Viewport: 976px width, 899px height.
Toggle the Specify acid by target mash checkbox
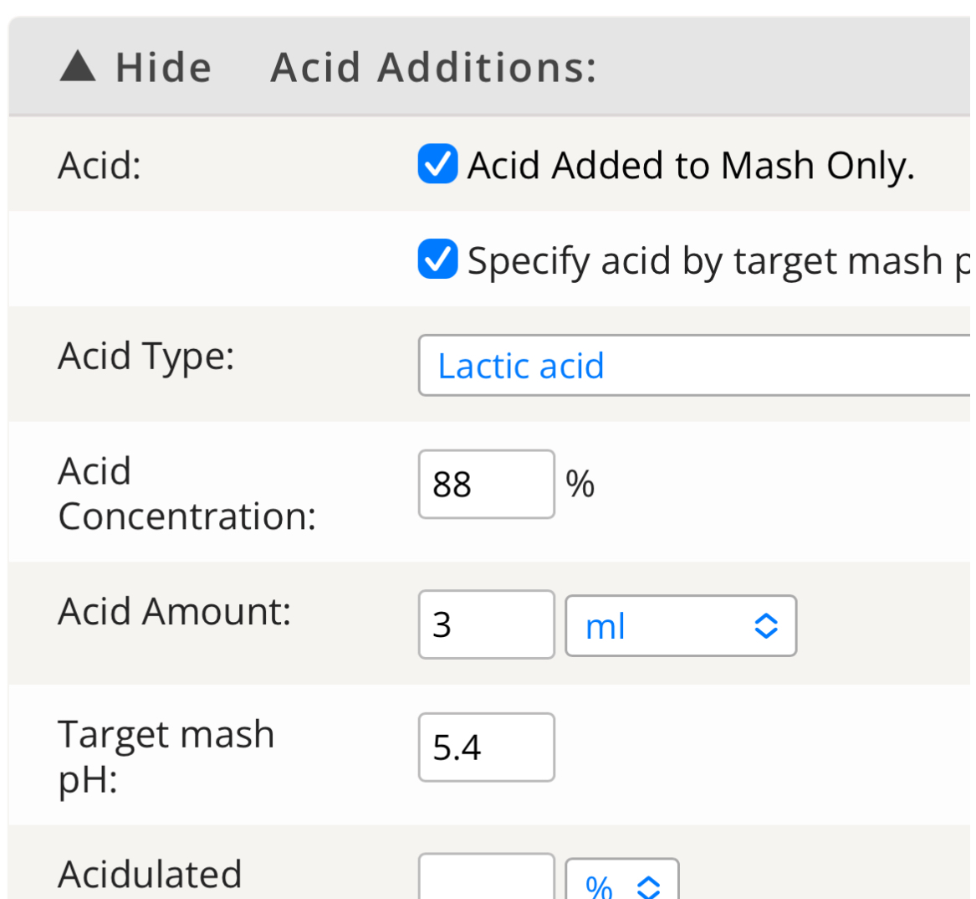point(437,259)
